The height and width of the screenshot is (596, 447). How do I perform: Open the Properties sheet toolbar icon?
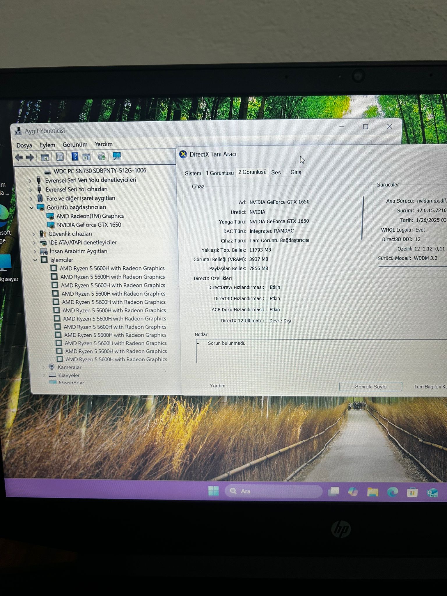coord(60,157)
